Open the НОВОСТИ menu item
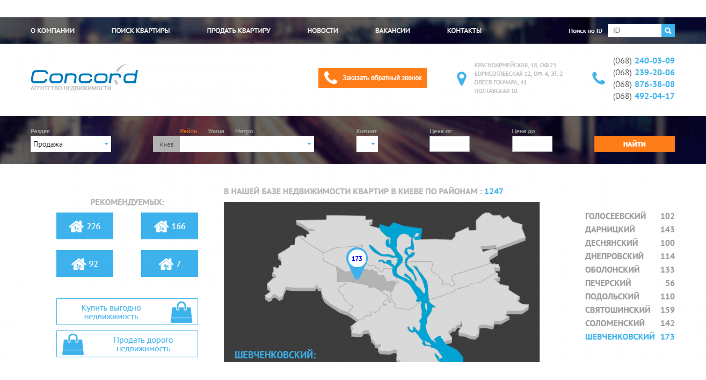This screenshot has width=706, height=380. 323,31
